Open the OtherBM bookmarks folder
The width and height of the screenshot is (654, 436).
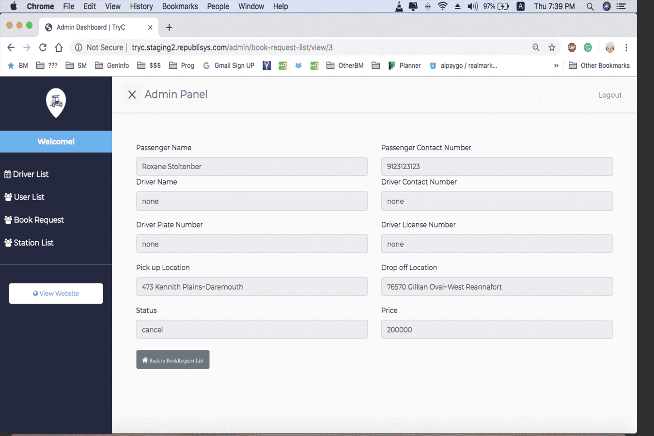click(x=345, y=65)
